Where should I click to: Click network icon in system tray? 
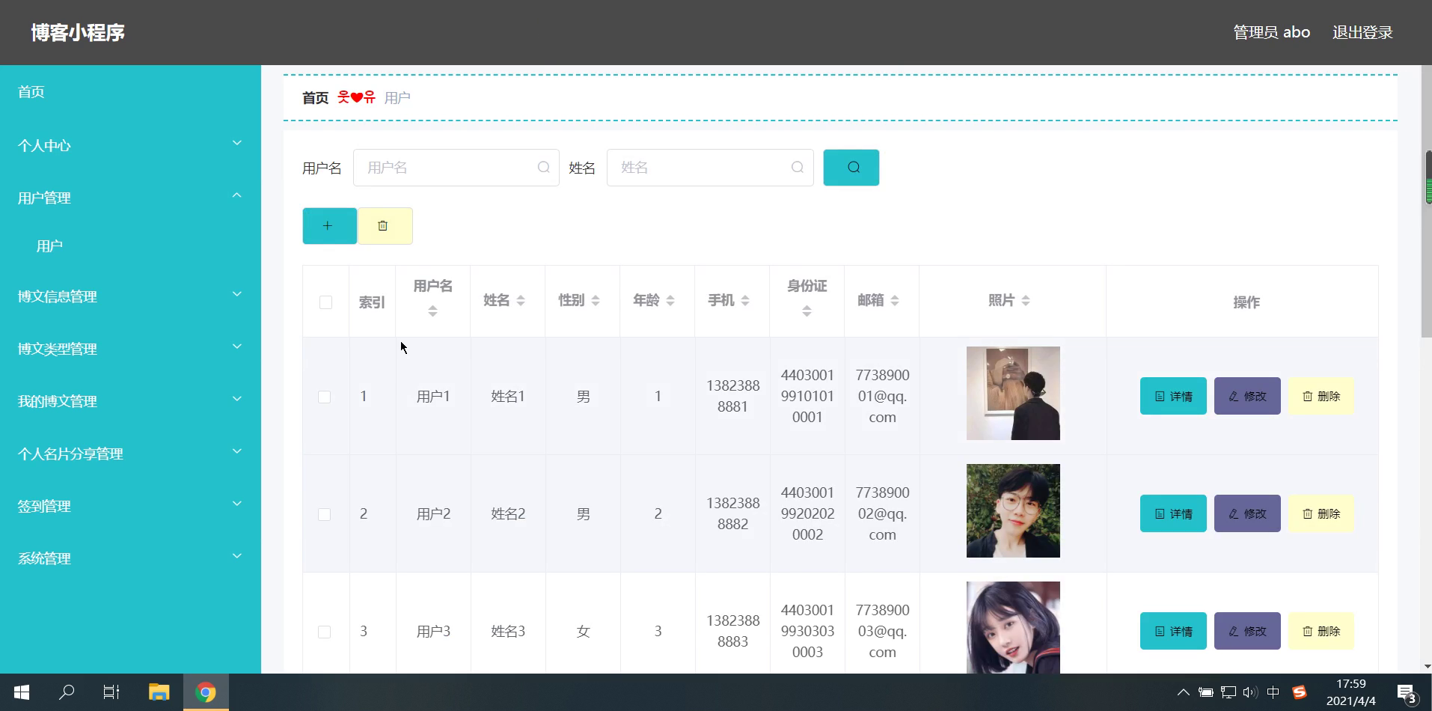(x=1228, y=692)
